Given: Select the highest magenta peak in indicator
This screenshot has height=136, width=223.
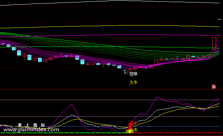Looking at the screenshot, I should [156, 97].
